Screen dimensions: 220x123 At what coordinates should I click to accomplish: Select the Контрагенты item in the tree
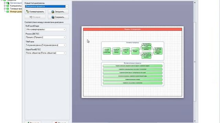16,6
